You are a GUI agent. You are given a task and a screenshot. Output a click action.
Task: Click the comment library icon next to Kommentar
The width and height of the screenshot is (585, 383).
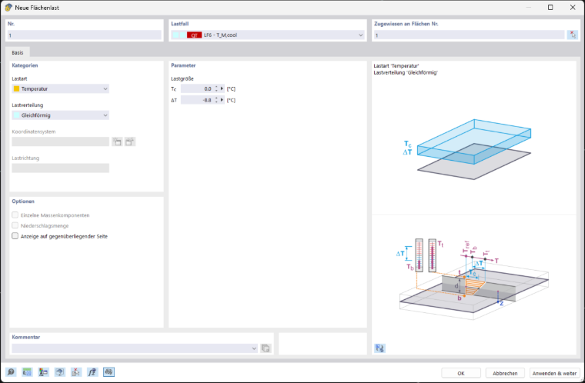click(266, 348)
